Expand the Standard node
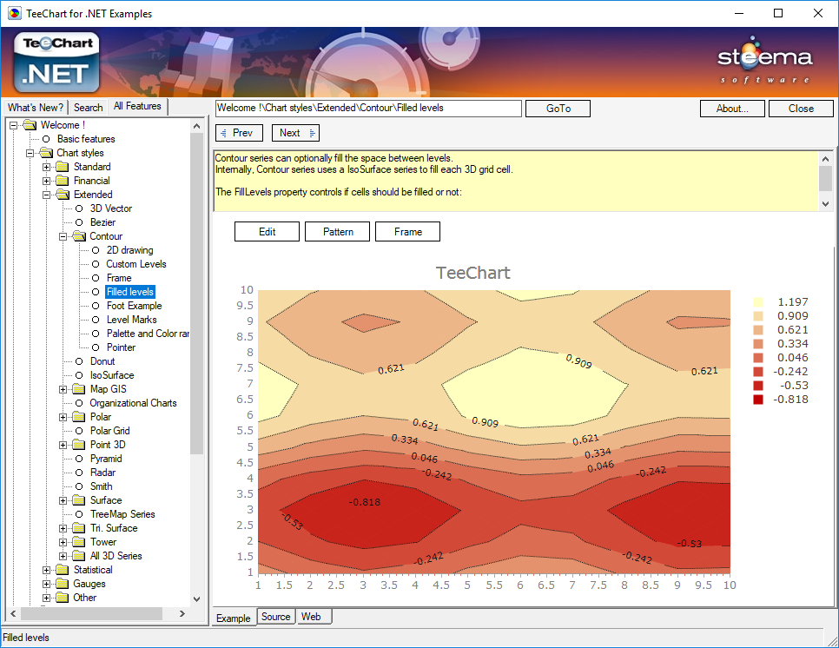 [x=47, y=167]
